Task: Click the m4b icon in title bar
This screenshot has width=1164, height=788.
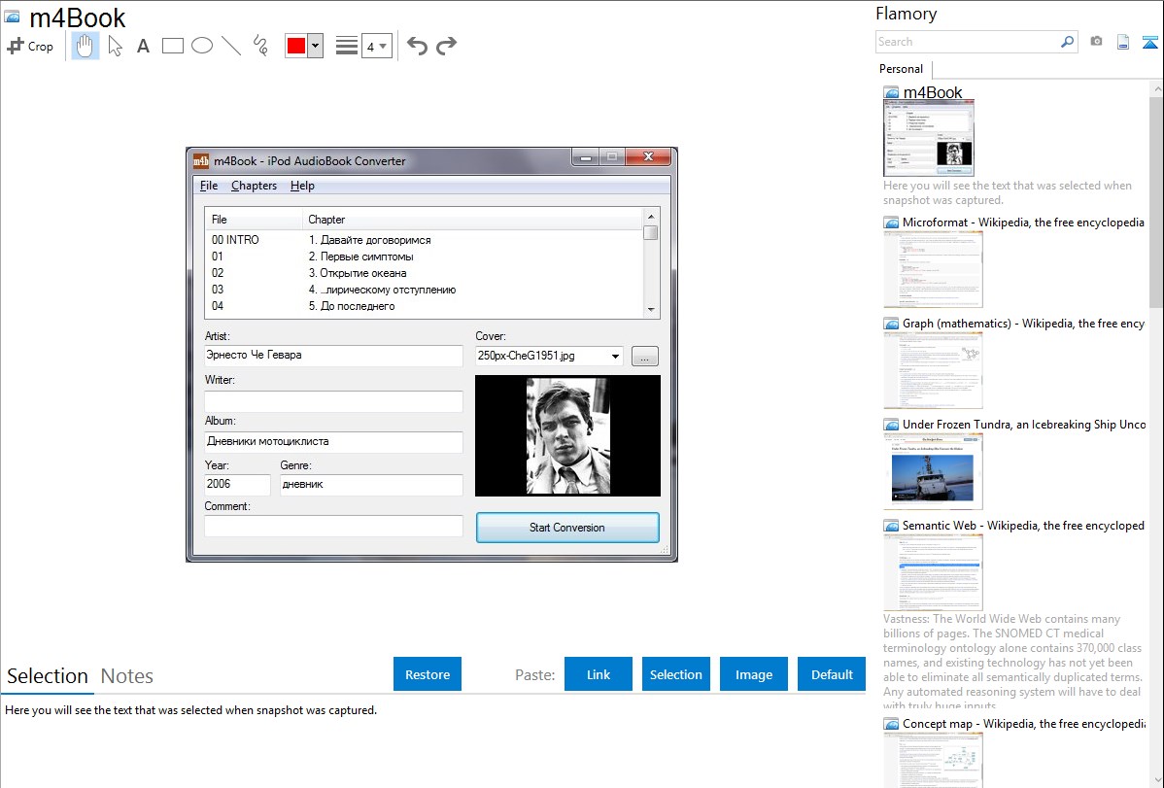Action: pos(201,160)
